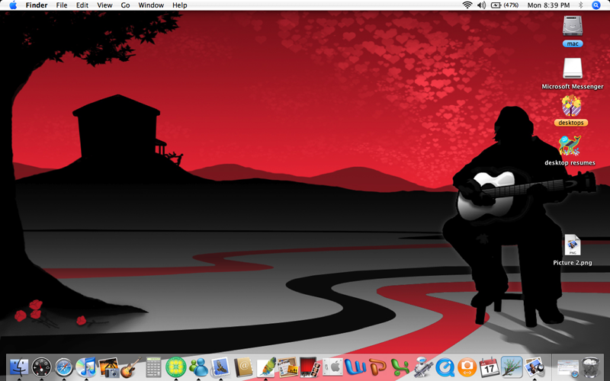The width and height of the screenshot is (610, 381).
Task: Launch LimeWire green lime icon
Action: click(x=176, y=367)
